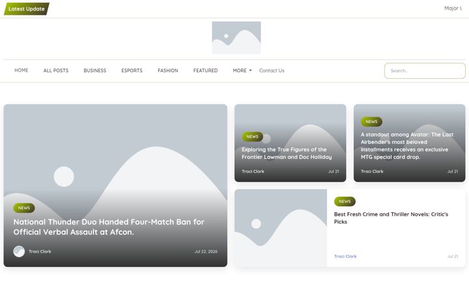This screenshot has height=293, width=469.
Task: Open the Avatar Last Airbender MTG article
Action: pos(406,146)
